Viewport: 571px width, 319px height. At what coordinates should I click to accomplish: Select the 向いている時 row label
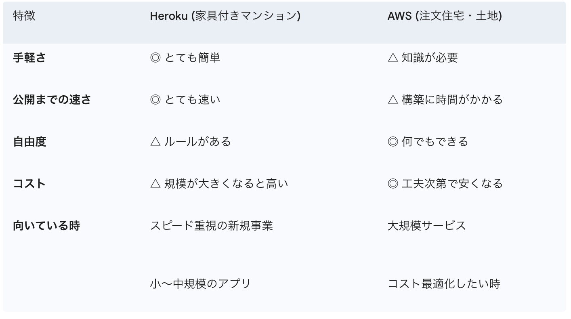click(x=46, y=225)
